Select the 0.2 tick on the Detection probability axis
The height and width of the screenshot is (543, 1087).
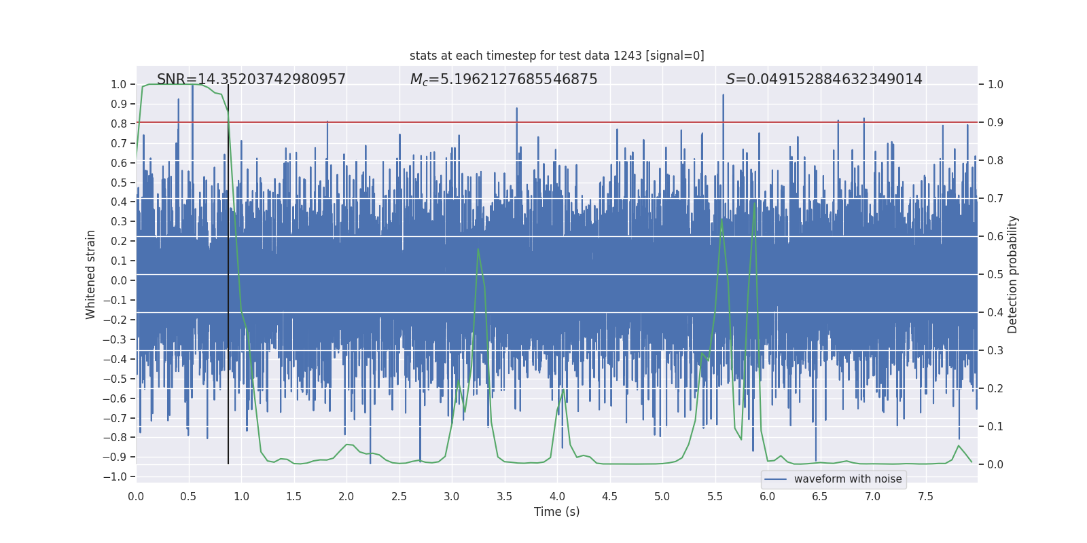click(995, 388)
